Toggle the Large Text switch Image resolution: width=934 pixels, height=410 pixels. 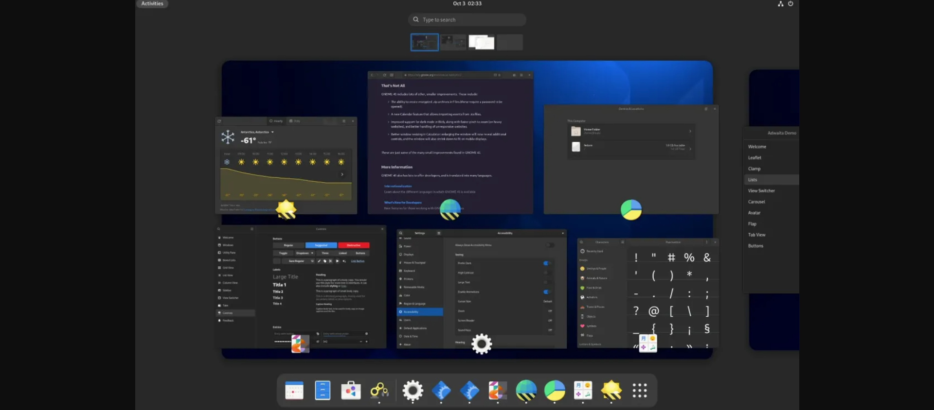tap(547, 282)
